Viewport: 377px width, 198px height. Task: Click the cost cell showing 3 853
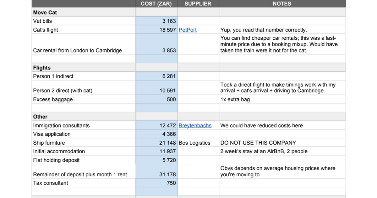click(156, 44)
